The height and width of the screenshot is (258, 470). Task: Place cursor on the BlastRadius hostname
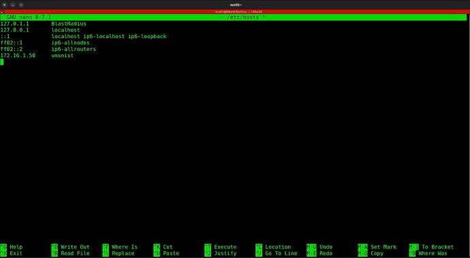click(x=69, y=24)
